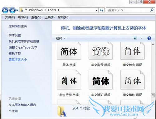Open 字体设置 link

(x=15, y=35)
